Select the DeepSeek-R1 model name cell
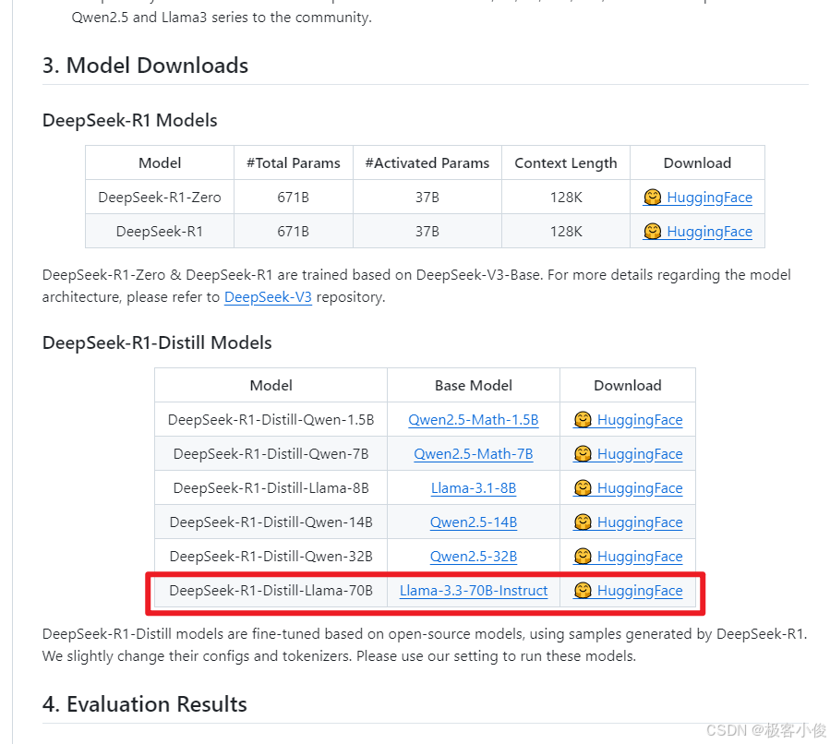Viewport: 830px width, 744px height. point(160,232)
